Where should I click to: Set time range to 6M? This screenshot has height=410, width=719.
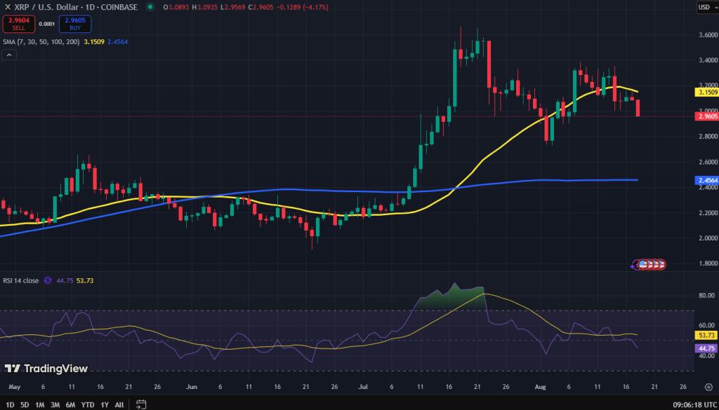tap(71, 405)
